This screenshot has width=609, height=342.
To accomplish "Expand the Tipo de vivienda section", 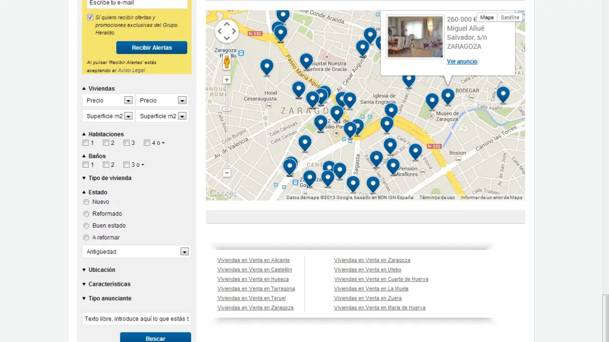I will click(109, 178).
